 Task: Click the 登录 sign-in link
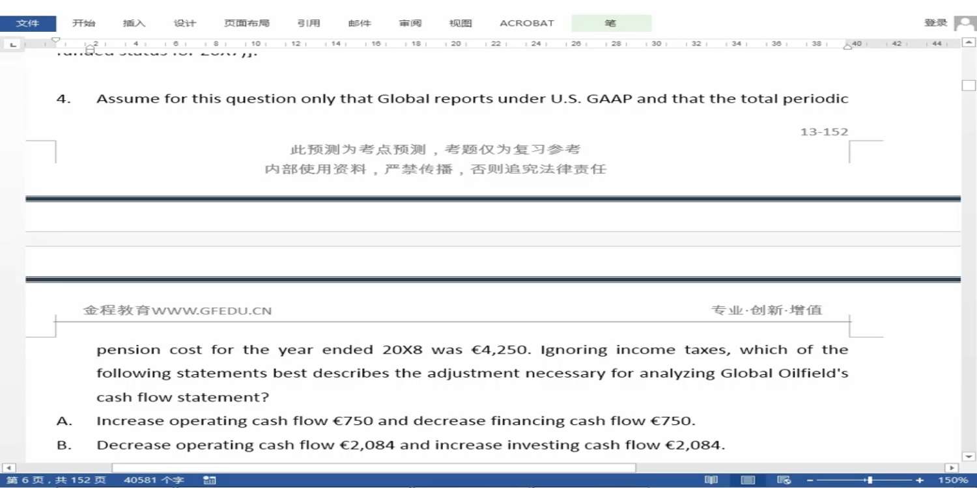[x=935, y=23]
